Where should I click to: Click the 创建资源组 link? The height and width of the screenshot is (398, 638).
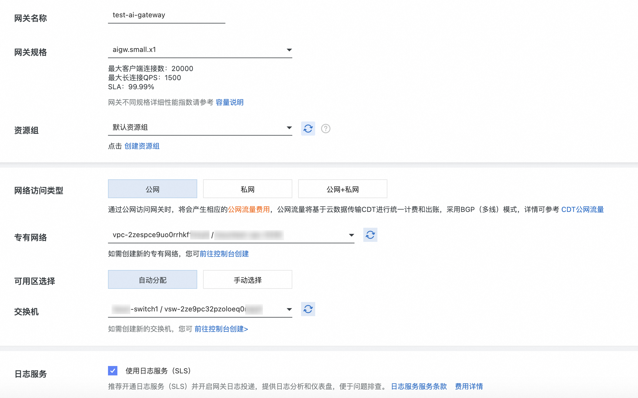point(142,146)
